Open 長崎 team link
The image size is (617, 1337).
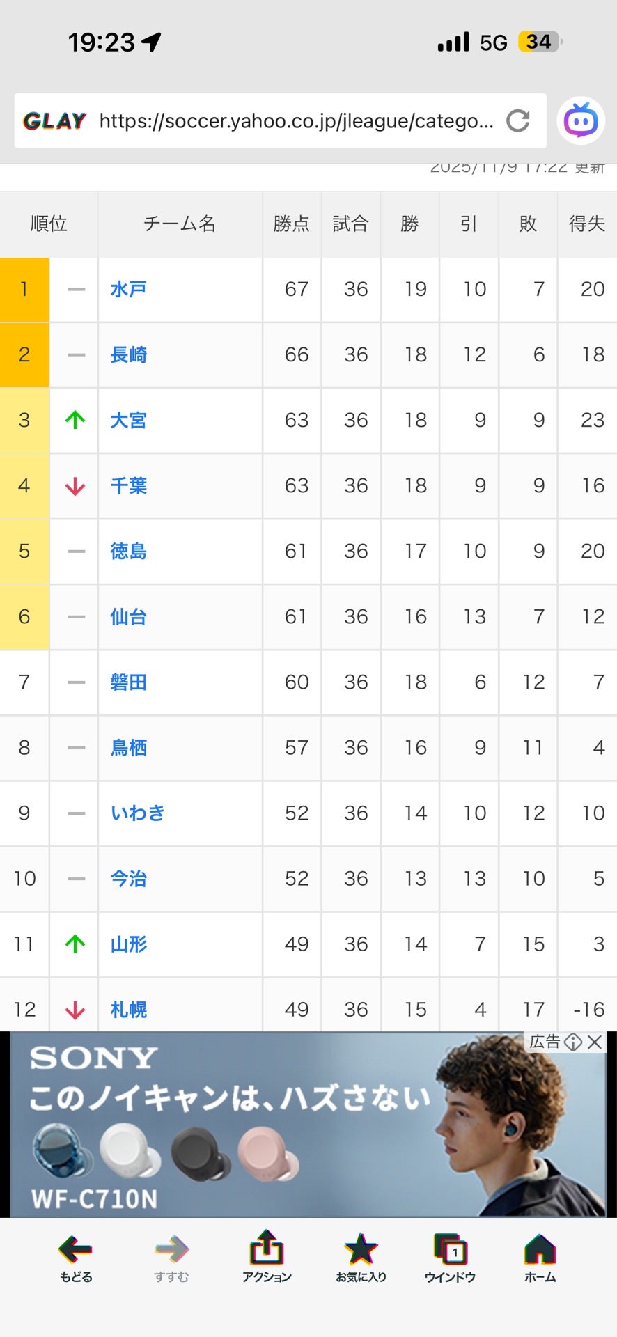pos(128,355)
